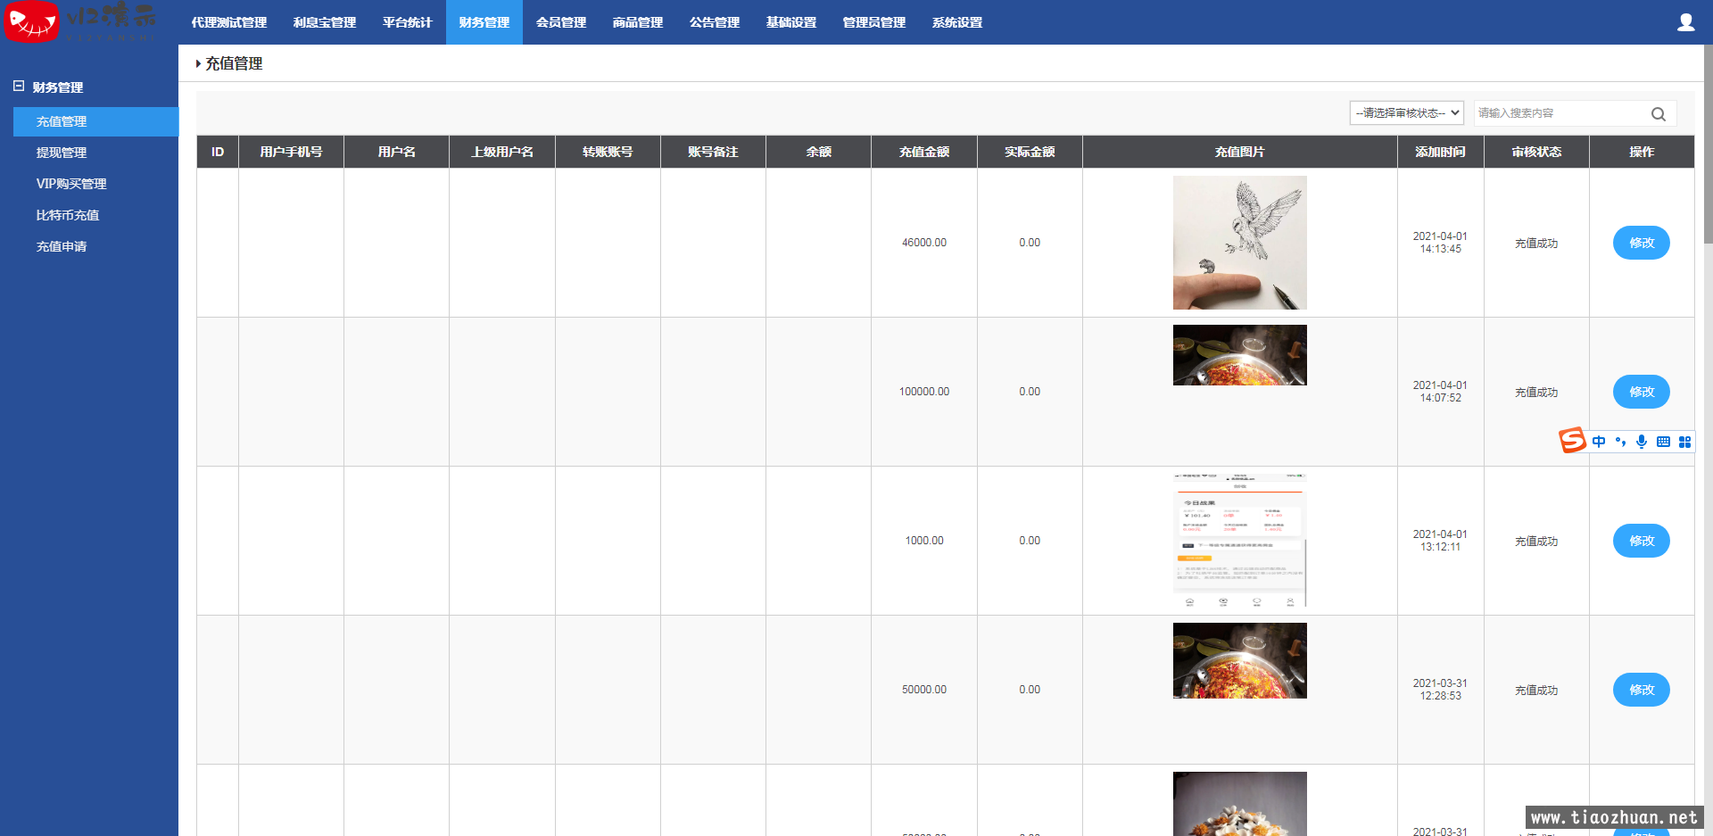Open the 公告管理 menu
The image size is (1713, 836).
click(715, 22)
